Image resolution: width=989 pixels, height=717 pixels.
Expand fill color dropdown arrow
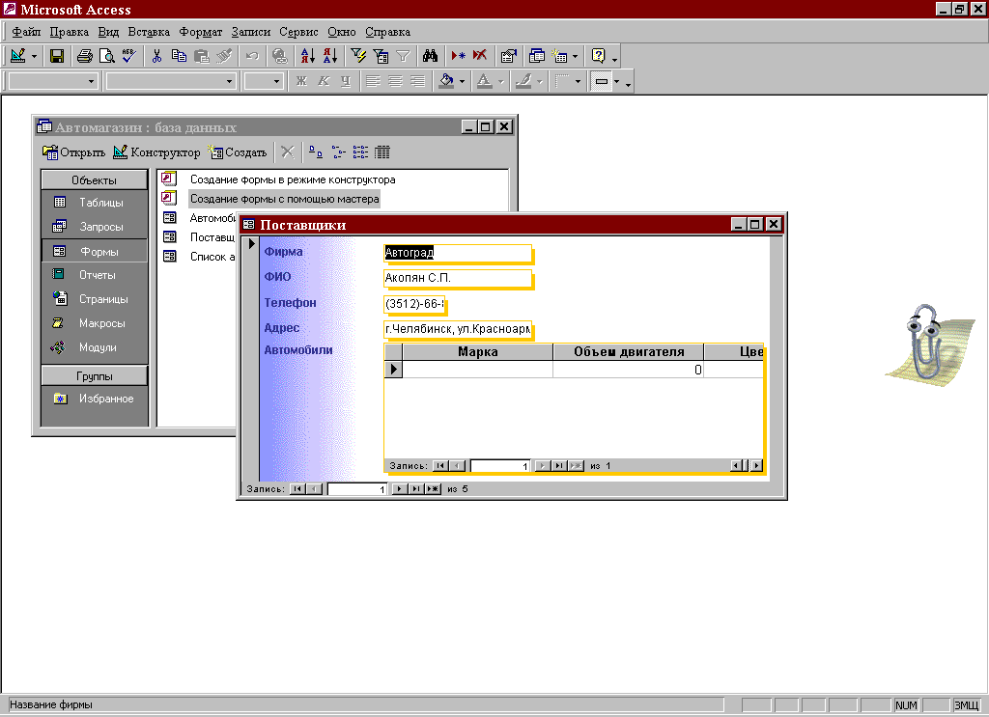coord(462,81)
